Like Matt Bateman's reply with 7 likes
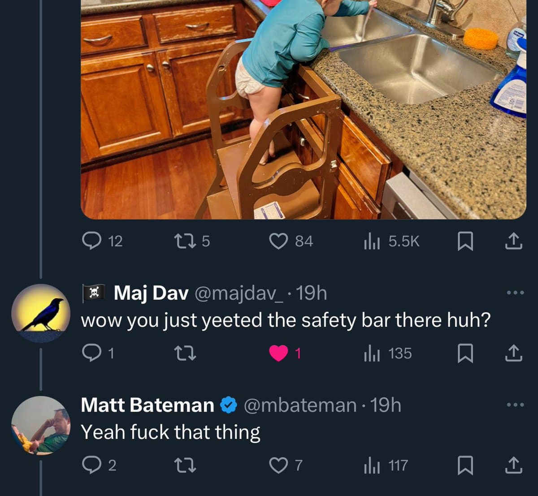 click(x=278, y=466)
